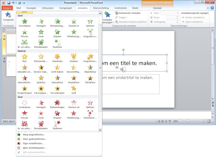Choose the Aanvullende kleur emphasis effect
This screenshot has width=216, height=157.
pyautogui.click(x=24, y=79)
